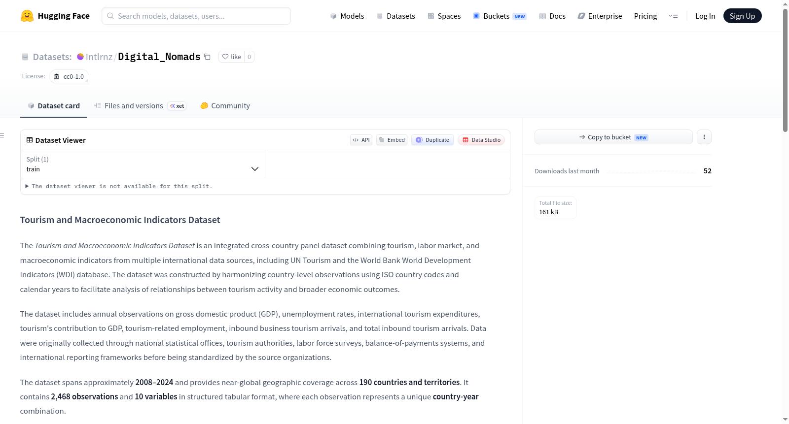Click the Dataset Viewer table icon
This screenshot has height=424, width=789.
(30, 140)
